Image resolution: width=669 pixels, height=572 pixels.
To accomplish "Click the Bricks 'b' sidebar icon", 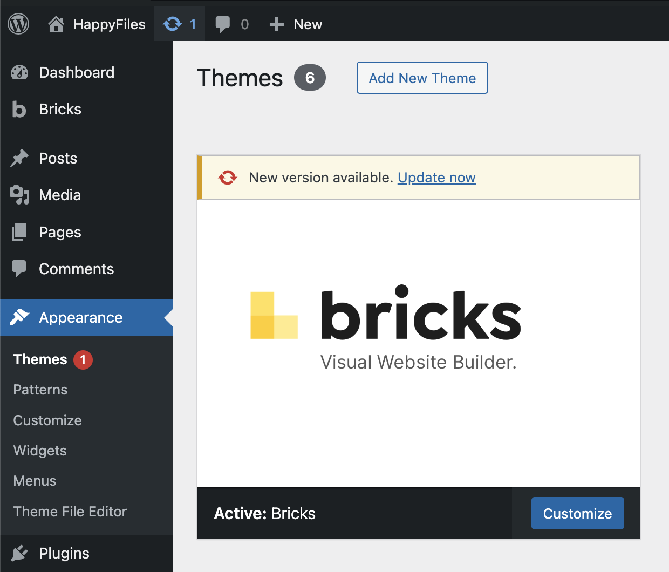I will click(x=19, y=109).
